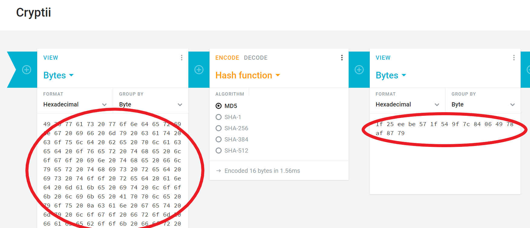Open the left Bytes brick type dropdown
Viewport: 530px width, 228px height.
pyautogui.click(x=59, y=75)
